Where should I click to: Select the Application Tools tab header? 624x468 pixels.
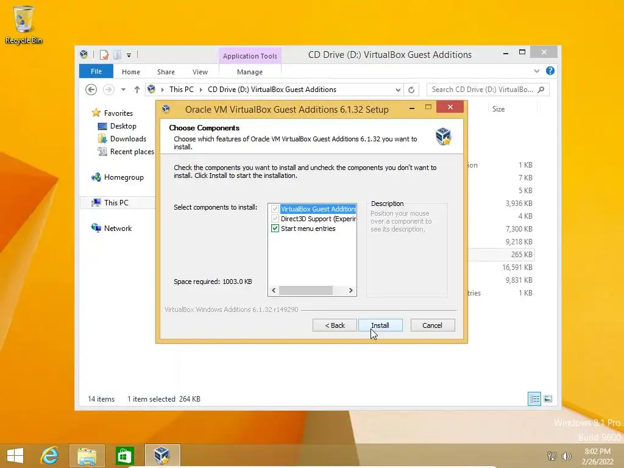click(x=250, y=56)
